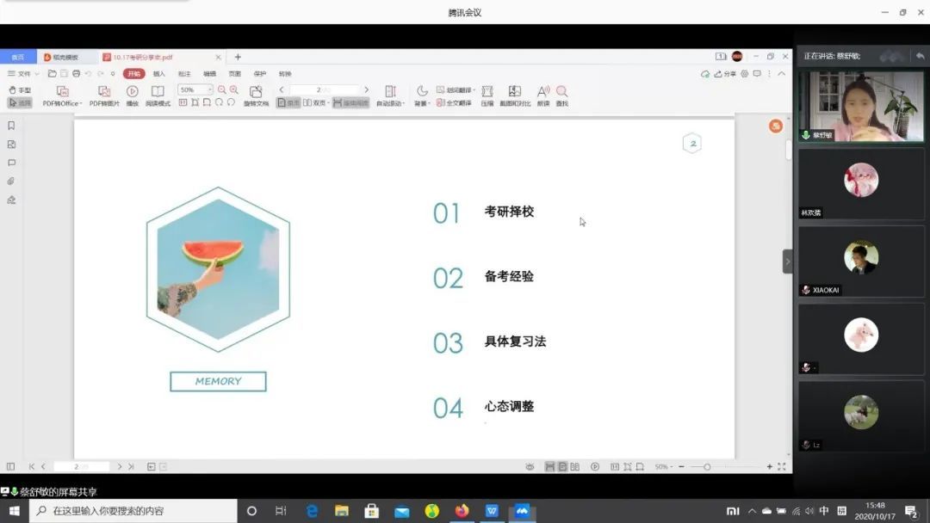Select the 手型 hand tool

pyautogui.click(x=19, y=89)
